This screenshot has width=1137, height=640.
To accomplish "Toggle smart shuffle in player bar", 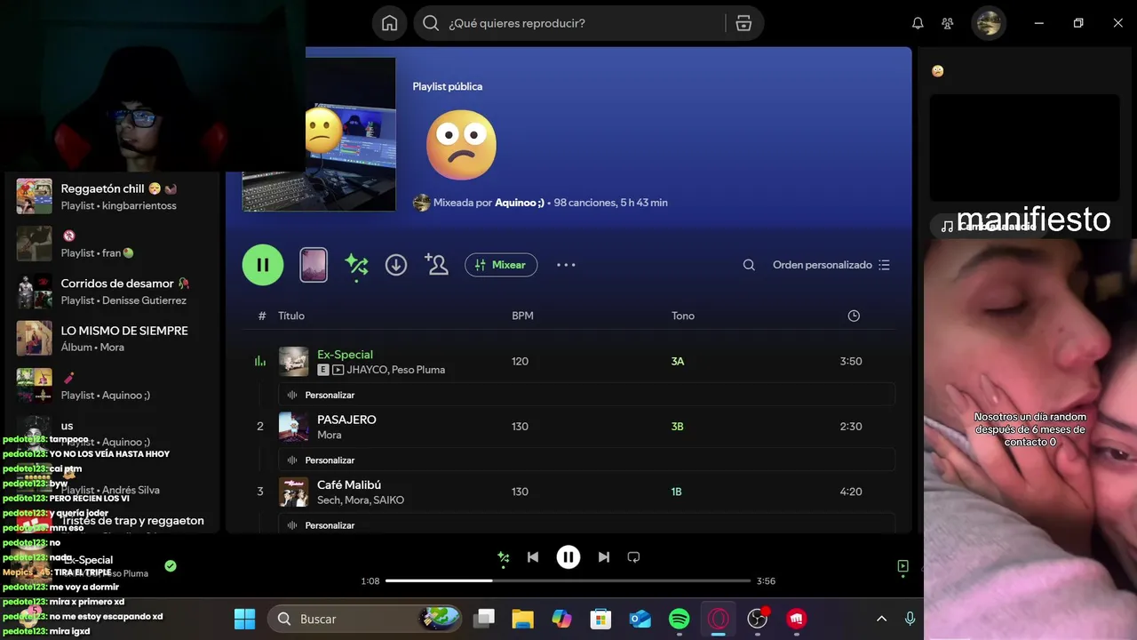I will [504, 557].
